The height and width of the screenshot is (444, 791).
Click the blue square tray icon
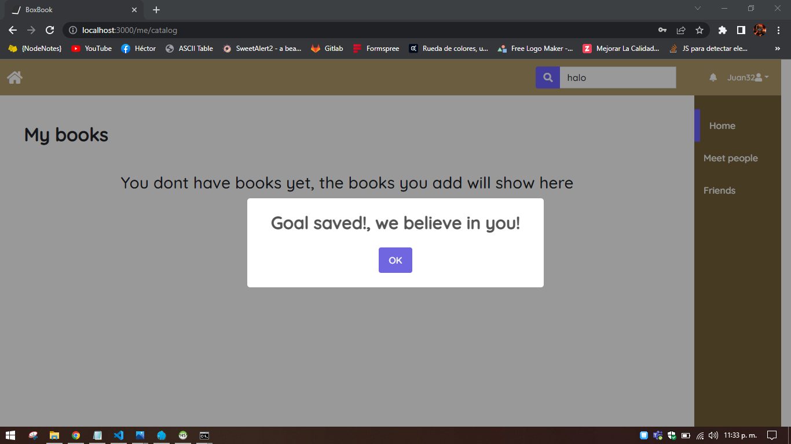click(x=644, y=435)
